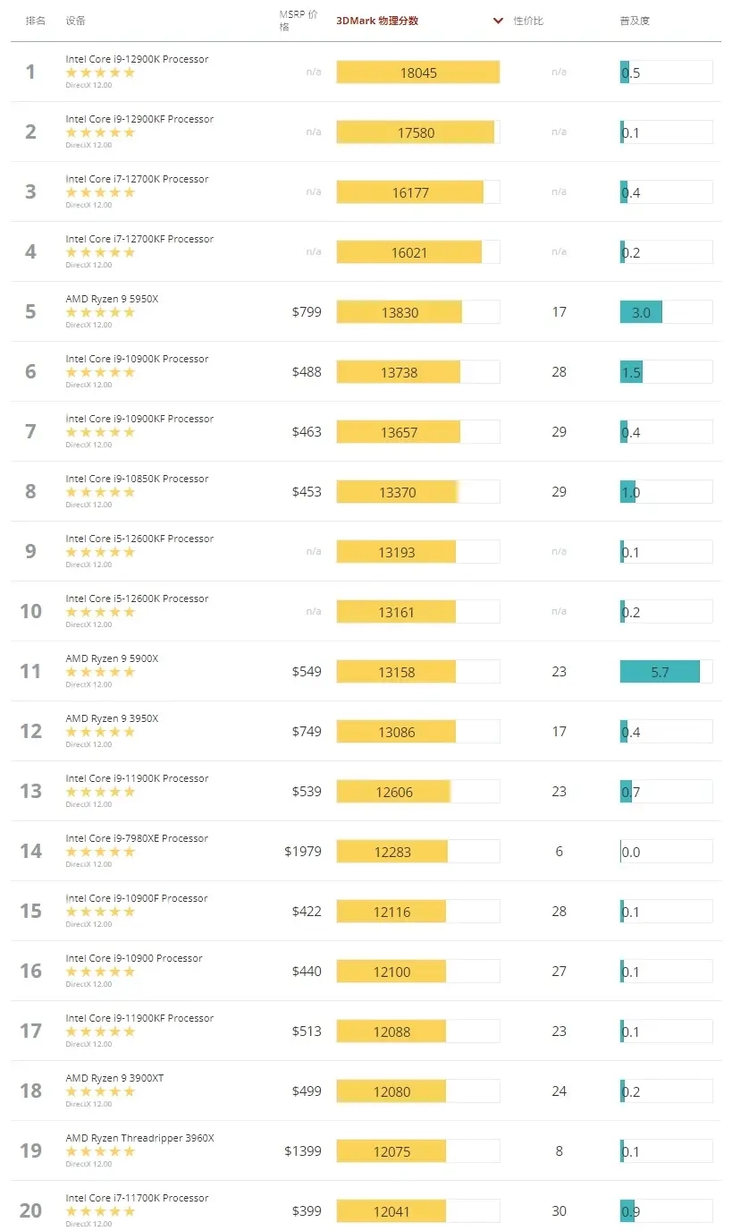Open the Intel Core i9-12900K Processor link
The image size is (732, 1231).
[x=137, y=59]
